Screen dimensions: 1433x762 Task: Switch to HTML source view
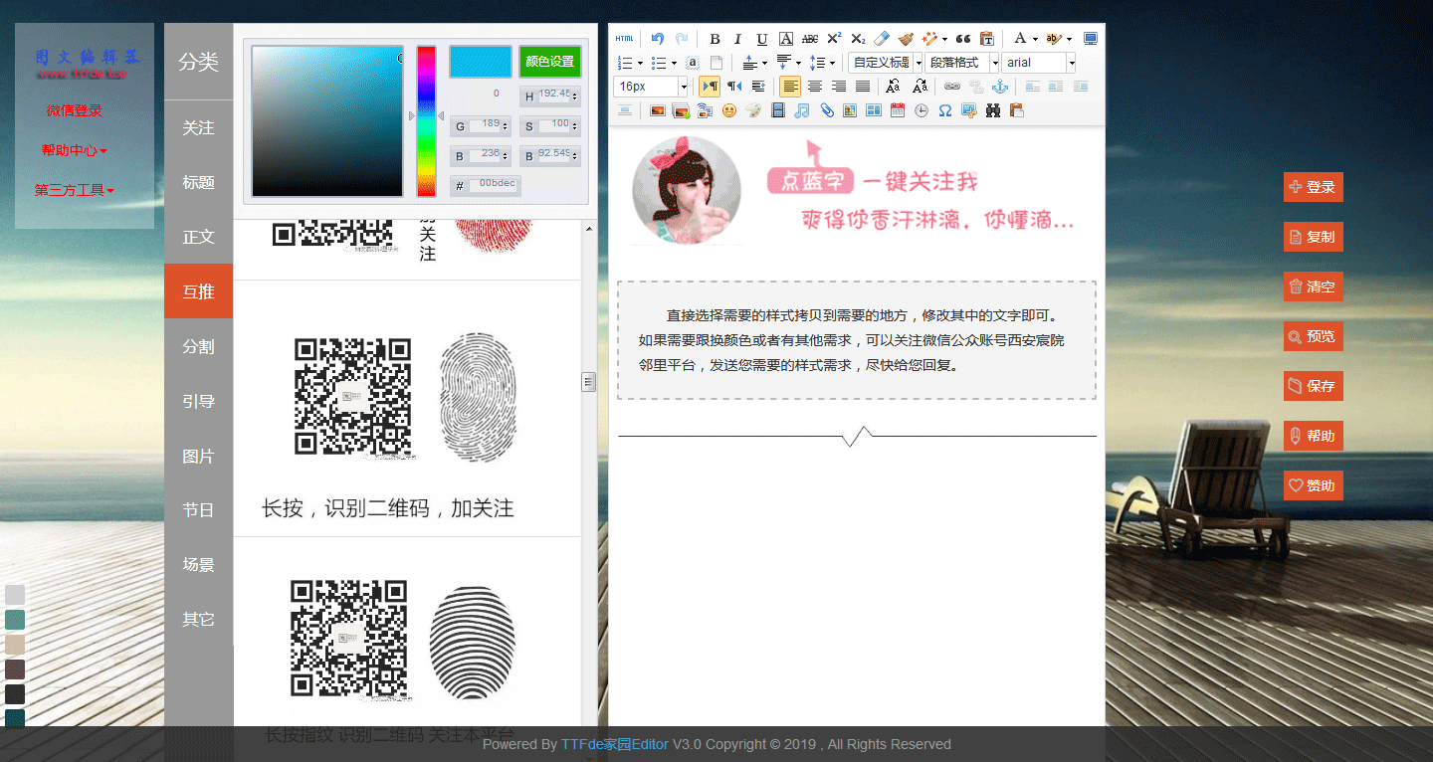coord(624,39)
